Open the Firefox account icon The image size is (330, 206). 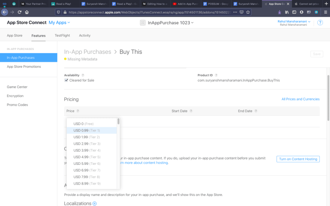pos(301,12)
